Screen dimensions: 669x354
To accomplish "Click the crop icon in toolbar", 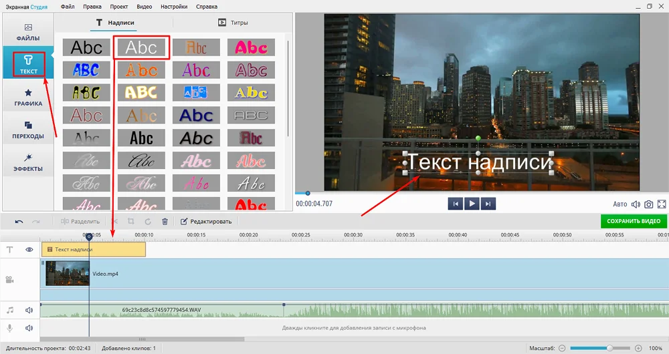I will tap(131, 222).
